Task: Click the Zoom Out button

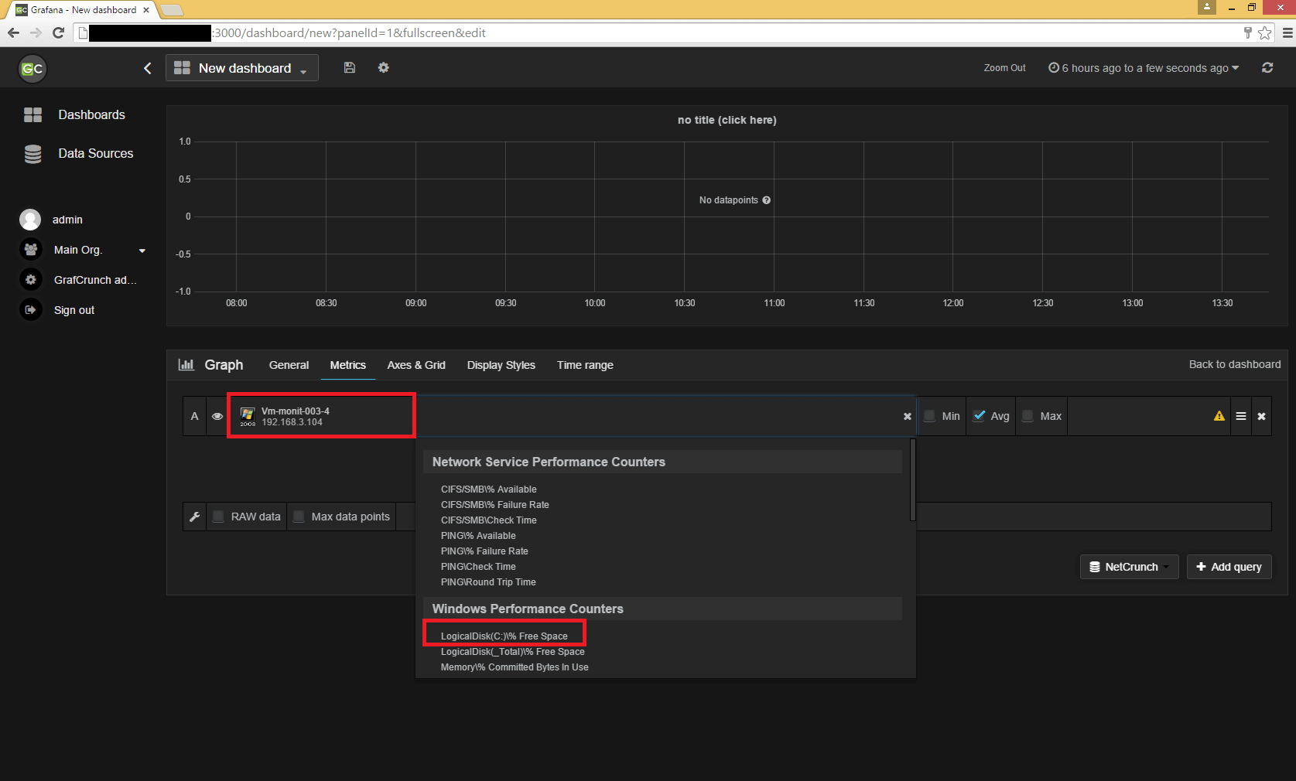Action: click(x=1004, y=68)
